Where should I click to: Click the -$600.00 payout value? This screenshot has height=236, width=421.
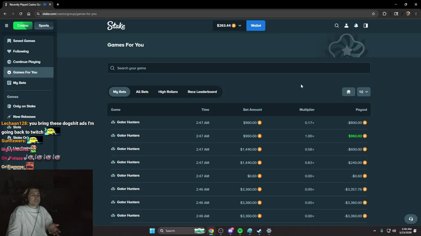coord(355,149)
